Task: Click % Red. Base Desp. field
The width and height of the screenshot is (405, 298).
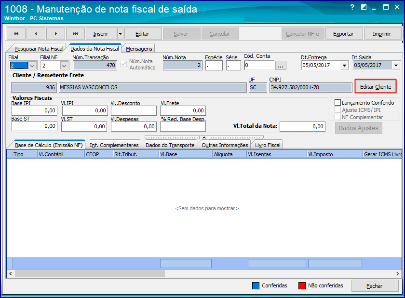Action: (183, 126)
